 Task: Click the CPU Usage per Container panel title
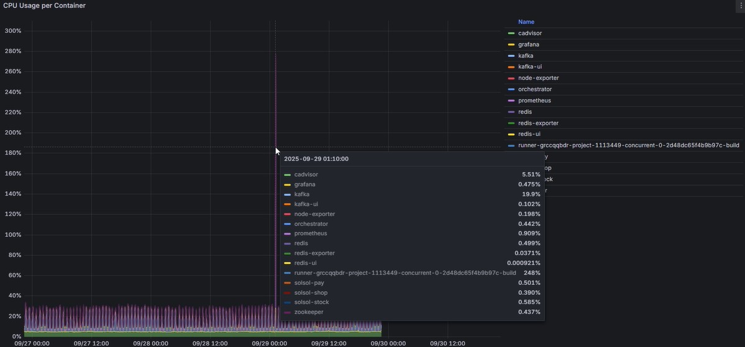point(45,6)
